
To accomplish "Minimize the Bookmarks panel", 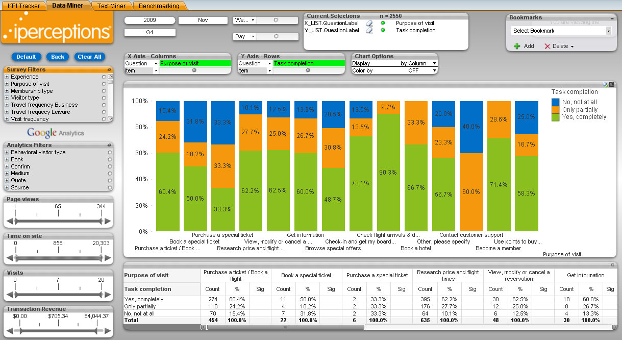I will point(612,18).
